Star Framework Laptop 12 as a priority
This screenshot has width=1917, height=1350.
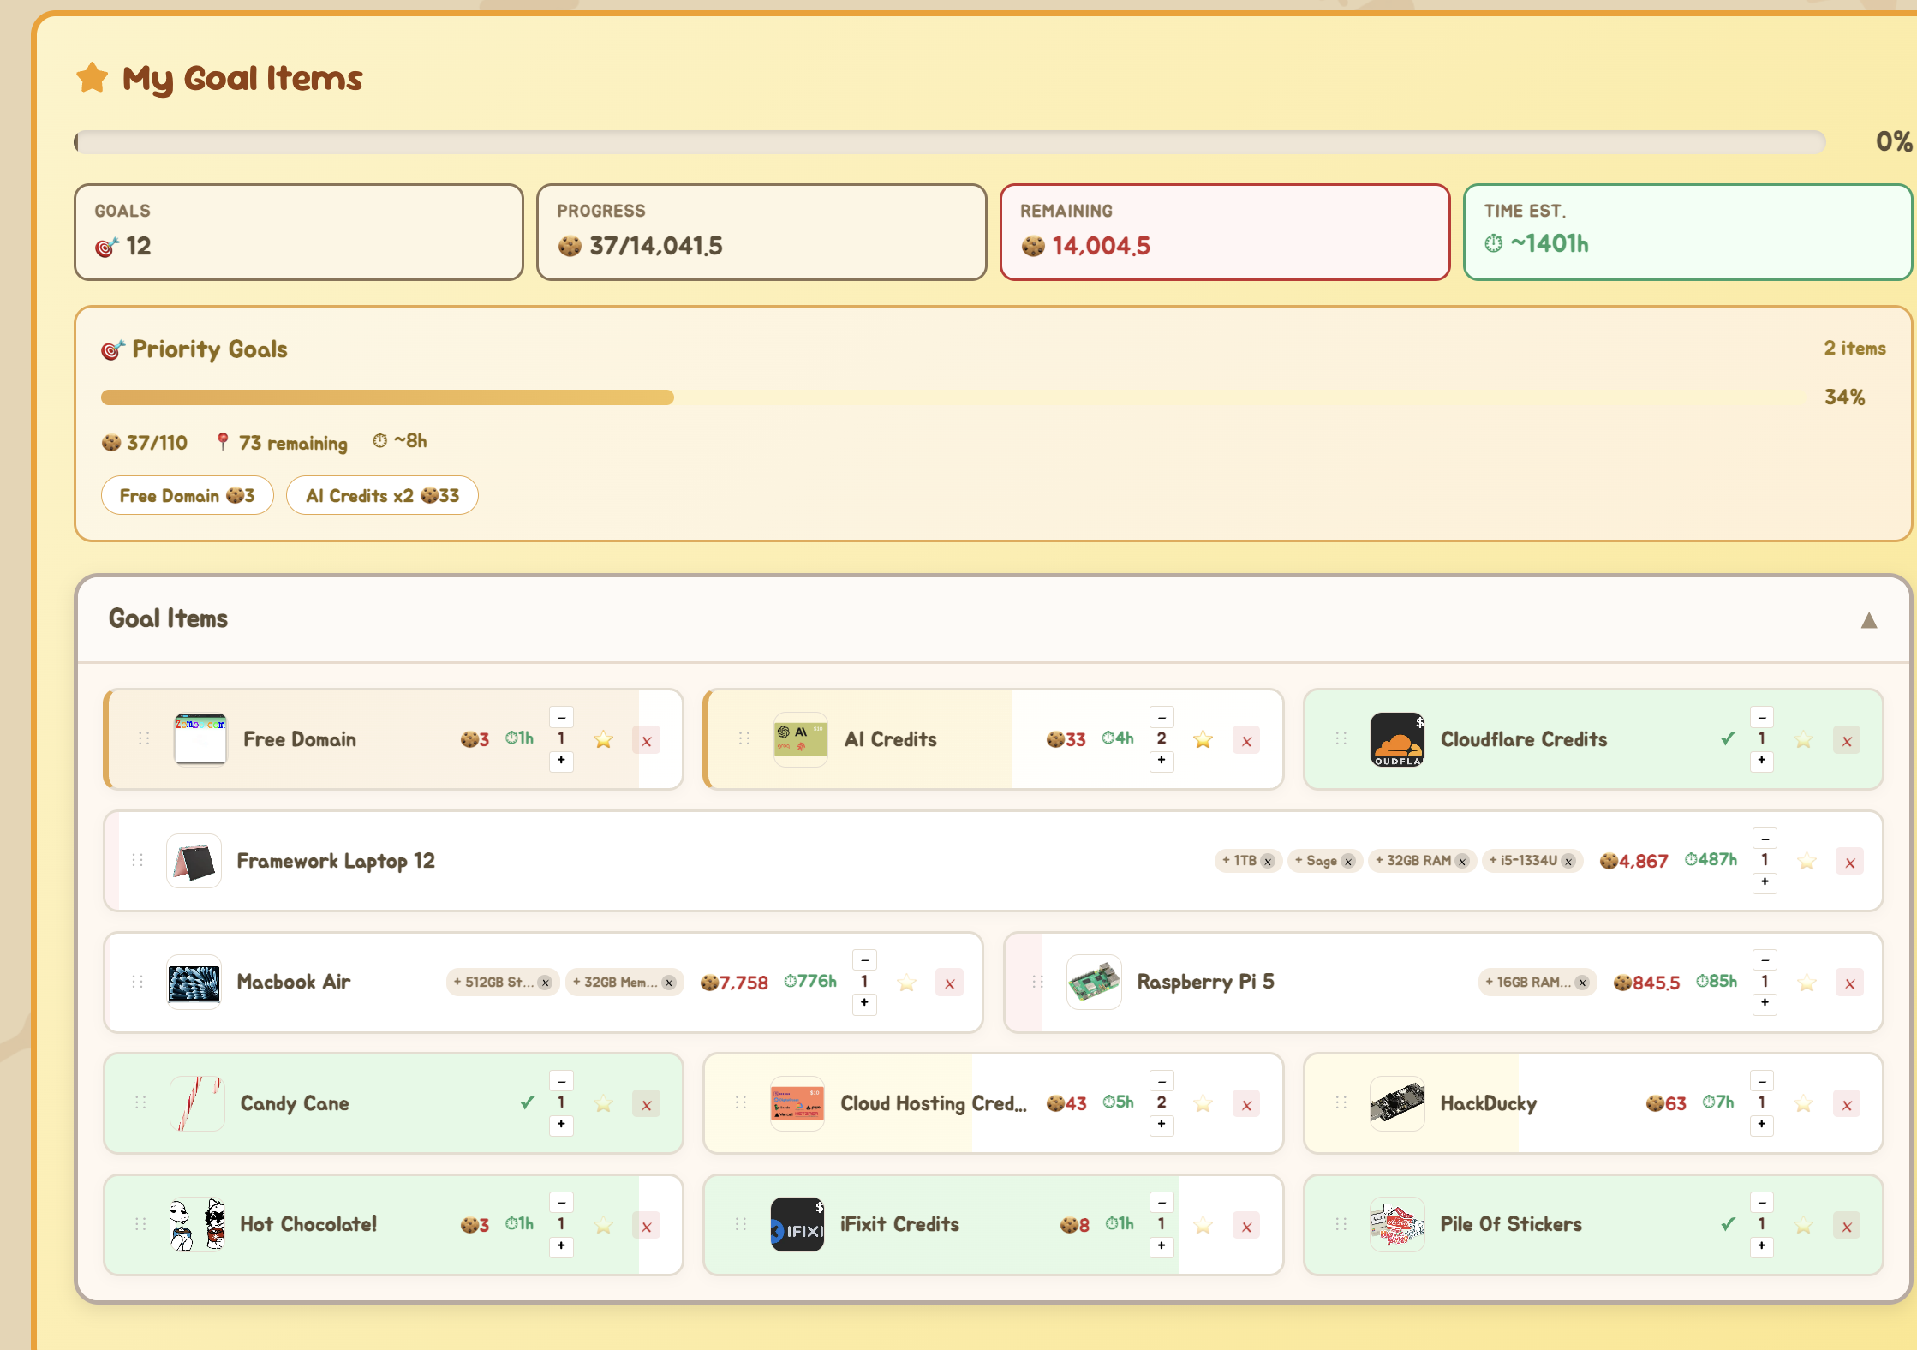coord(1807,862)
